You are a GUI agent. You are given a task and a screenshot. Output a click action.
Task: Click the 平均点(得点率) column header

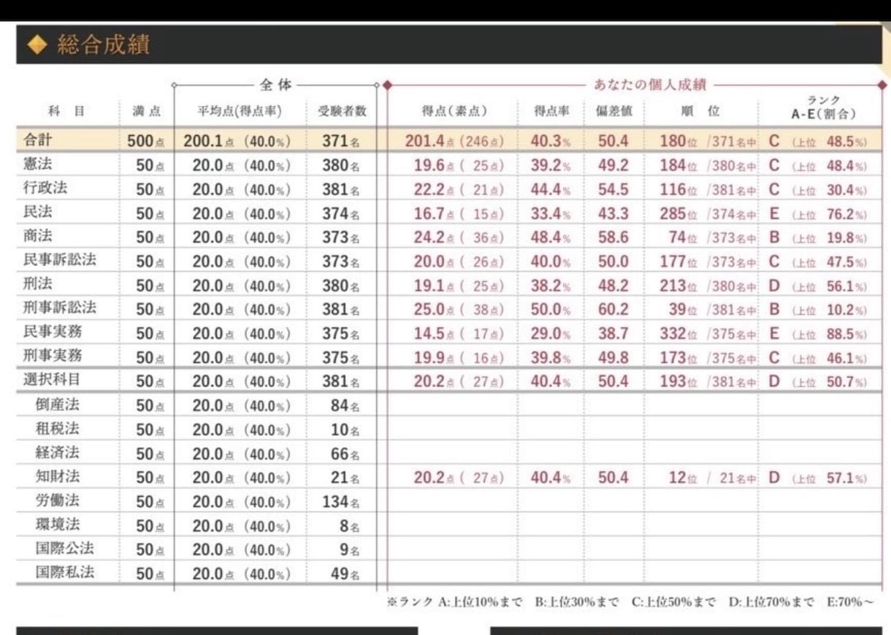coord(240,112)
